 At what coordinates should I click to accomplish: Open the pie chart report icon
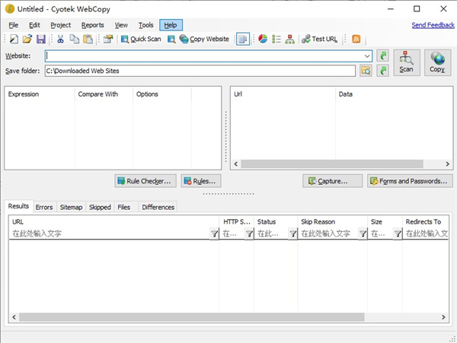pos(262,39)
